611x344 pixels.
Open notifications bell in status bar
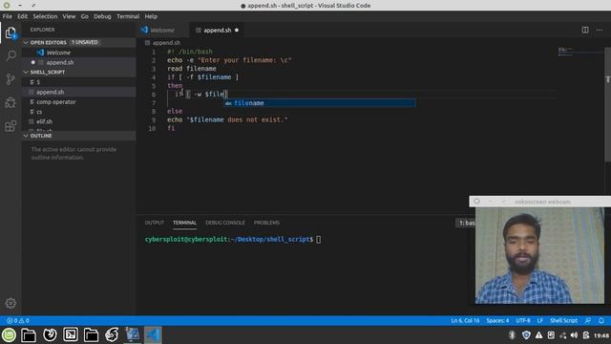(x=601, y=321)
